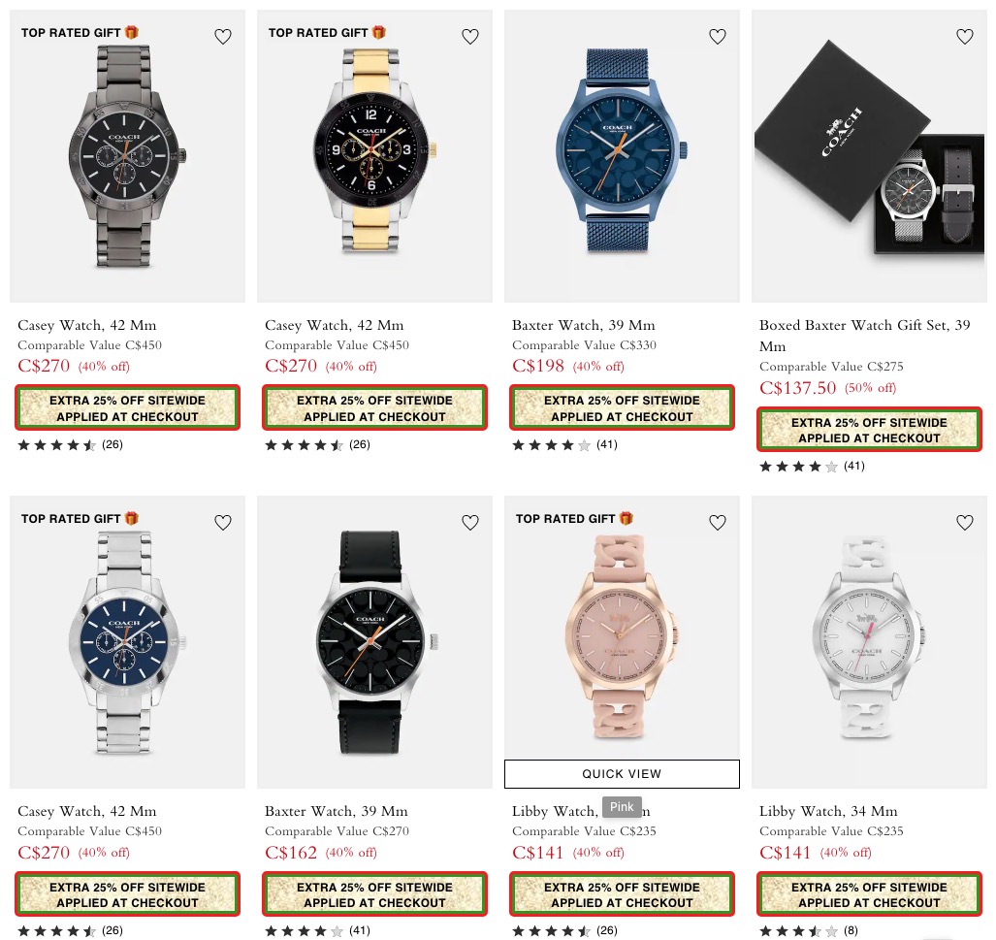996x940 pixels.
Task: Open the blue Baxter Watch, 39 Mm product link
Action: coord(583,325)
